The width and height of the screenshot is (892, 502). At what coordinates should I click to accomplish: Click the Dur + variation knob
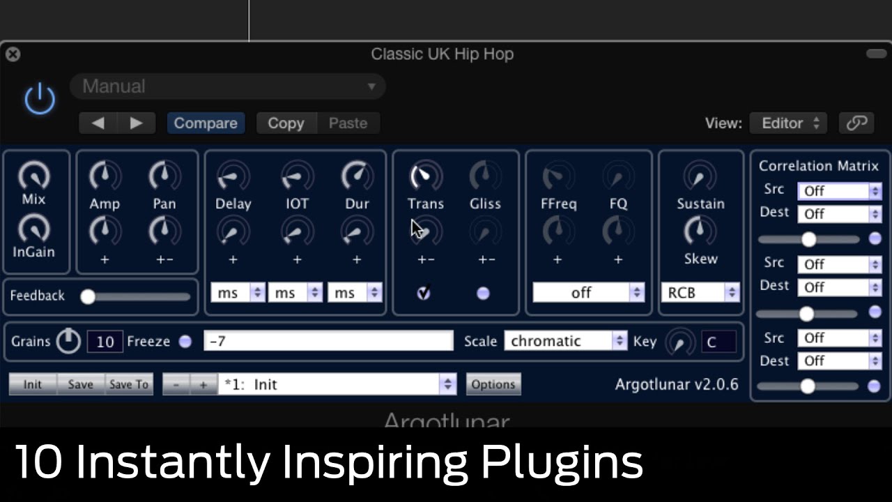point(357,231)
